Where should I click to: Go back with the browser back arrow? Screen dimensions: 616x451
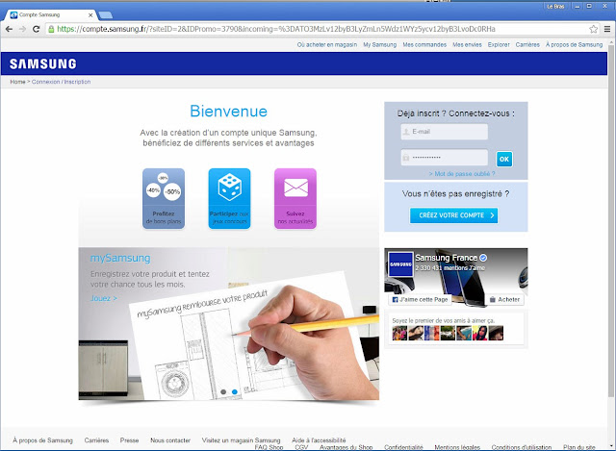pyautogui.click(x=9, y=29)
